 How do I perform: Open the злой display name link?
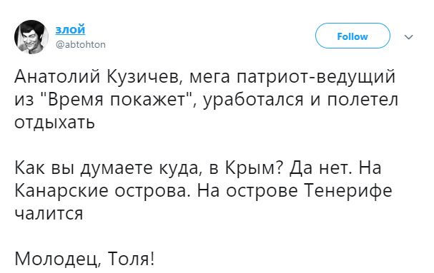[x=70, y=29]
